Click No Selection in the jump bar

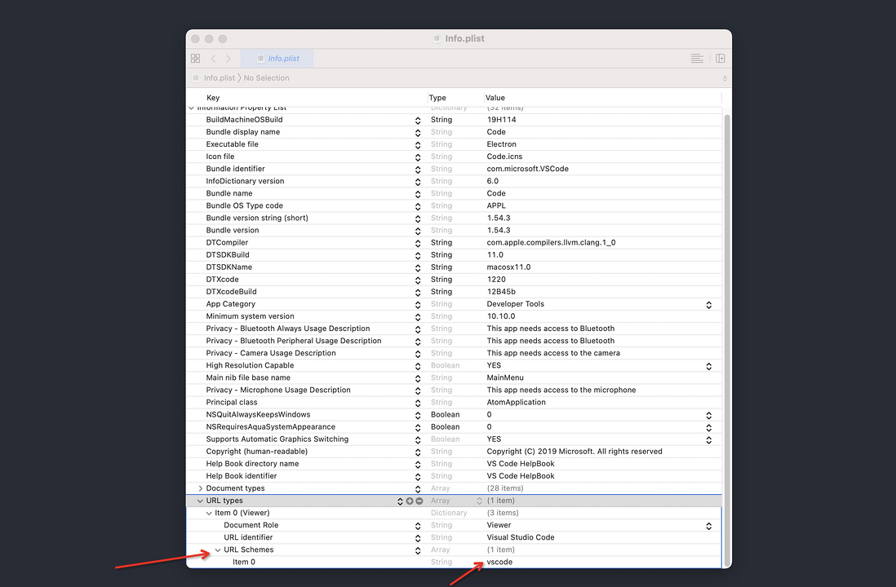pyautogui.click(x=266, y=77)
